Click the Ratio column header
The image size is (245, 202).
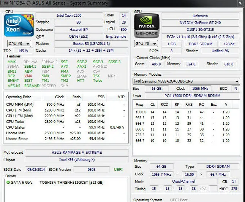74,97
